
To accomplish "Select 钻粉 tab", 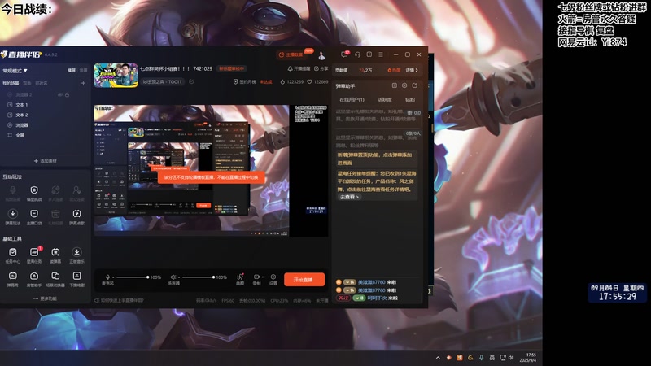I will [410, 99].
